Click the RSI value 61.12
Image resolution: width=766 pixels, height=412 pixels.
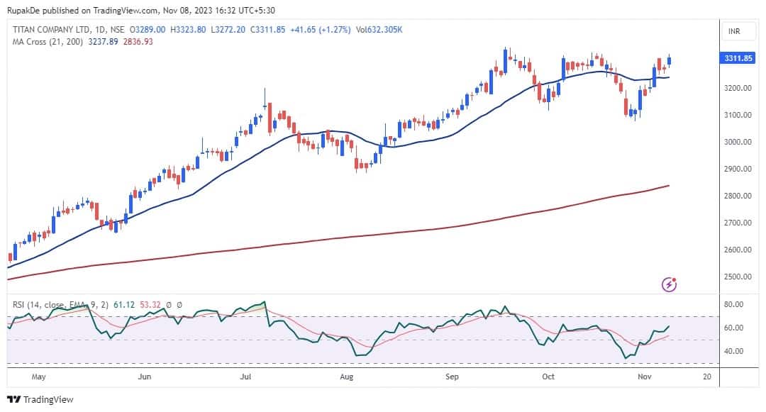124,305
